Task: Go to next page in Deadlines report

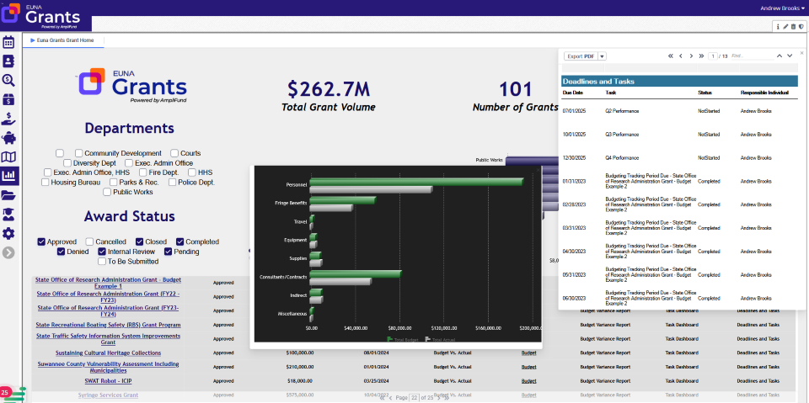Action: 691,56
